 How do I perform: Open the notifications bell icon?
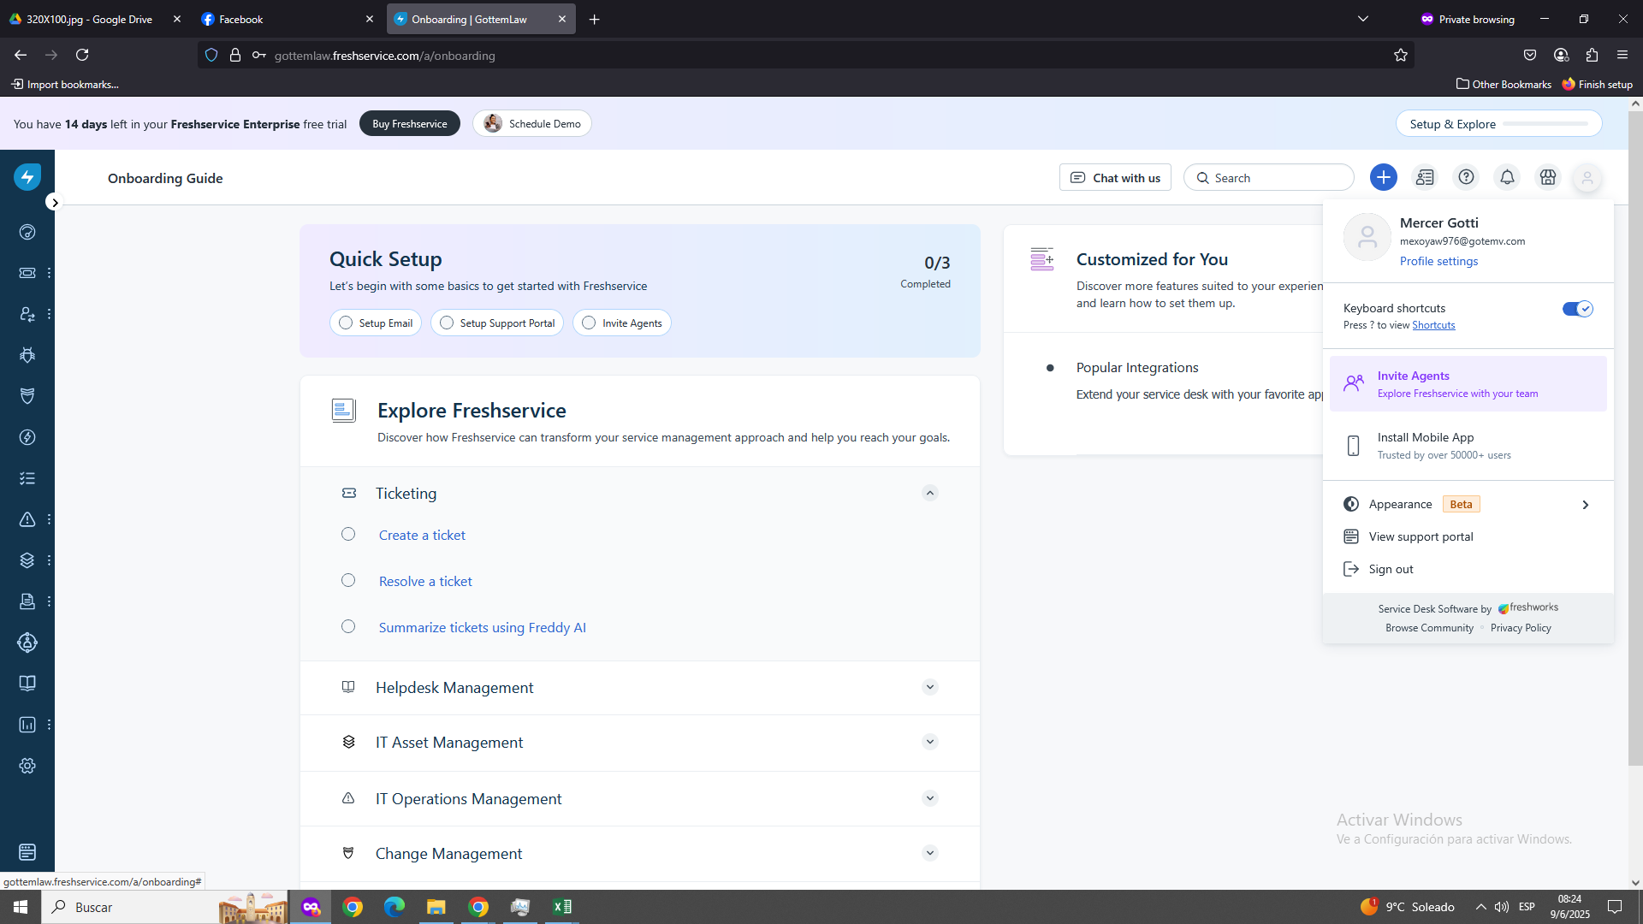pos(1507,177)
